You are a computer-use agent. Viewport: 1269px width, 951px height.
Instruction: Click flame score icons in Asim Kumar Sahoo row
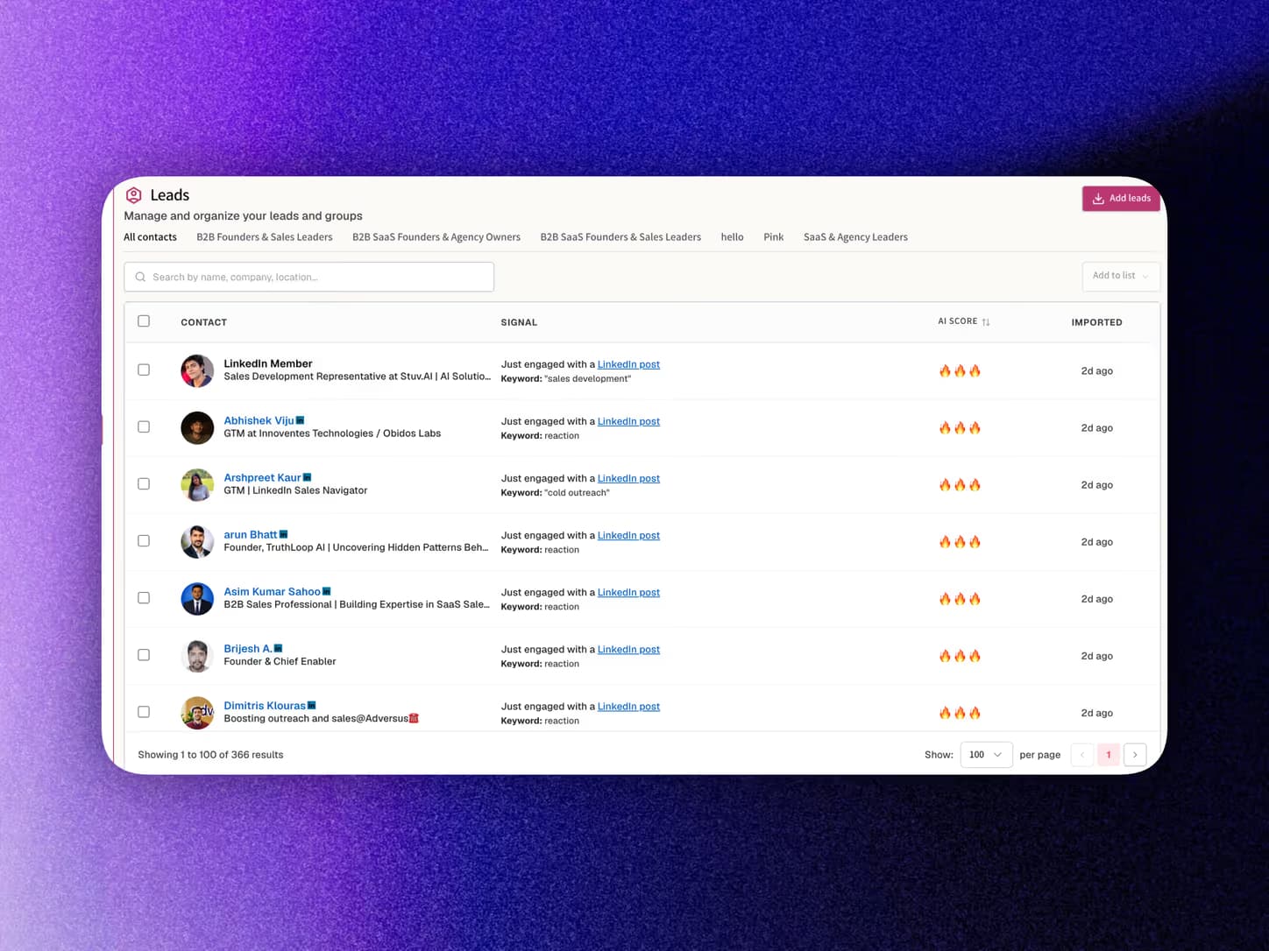(x=960, y=598)
